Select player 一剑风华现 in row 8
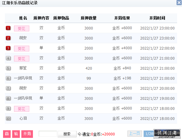 23,98
